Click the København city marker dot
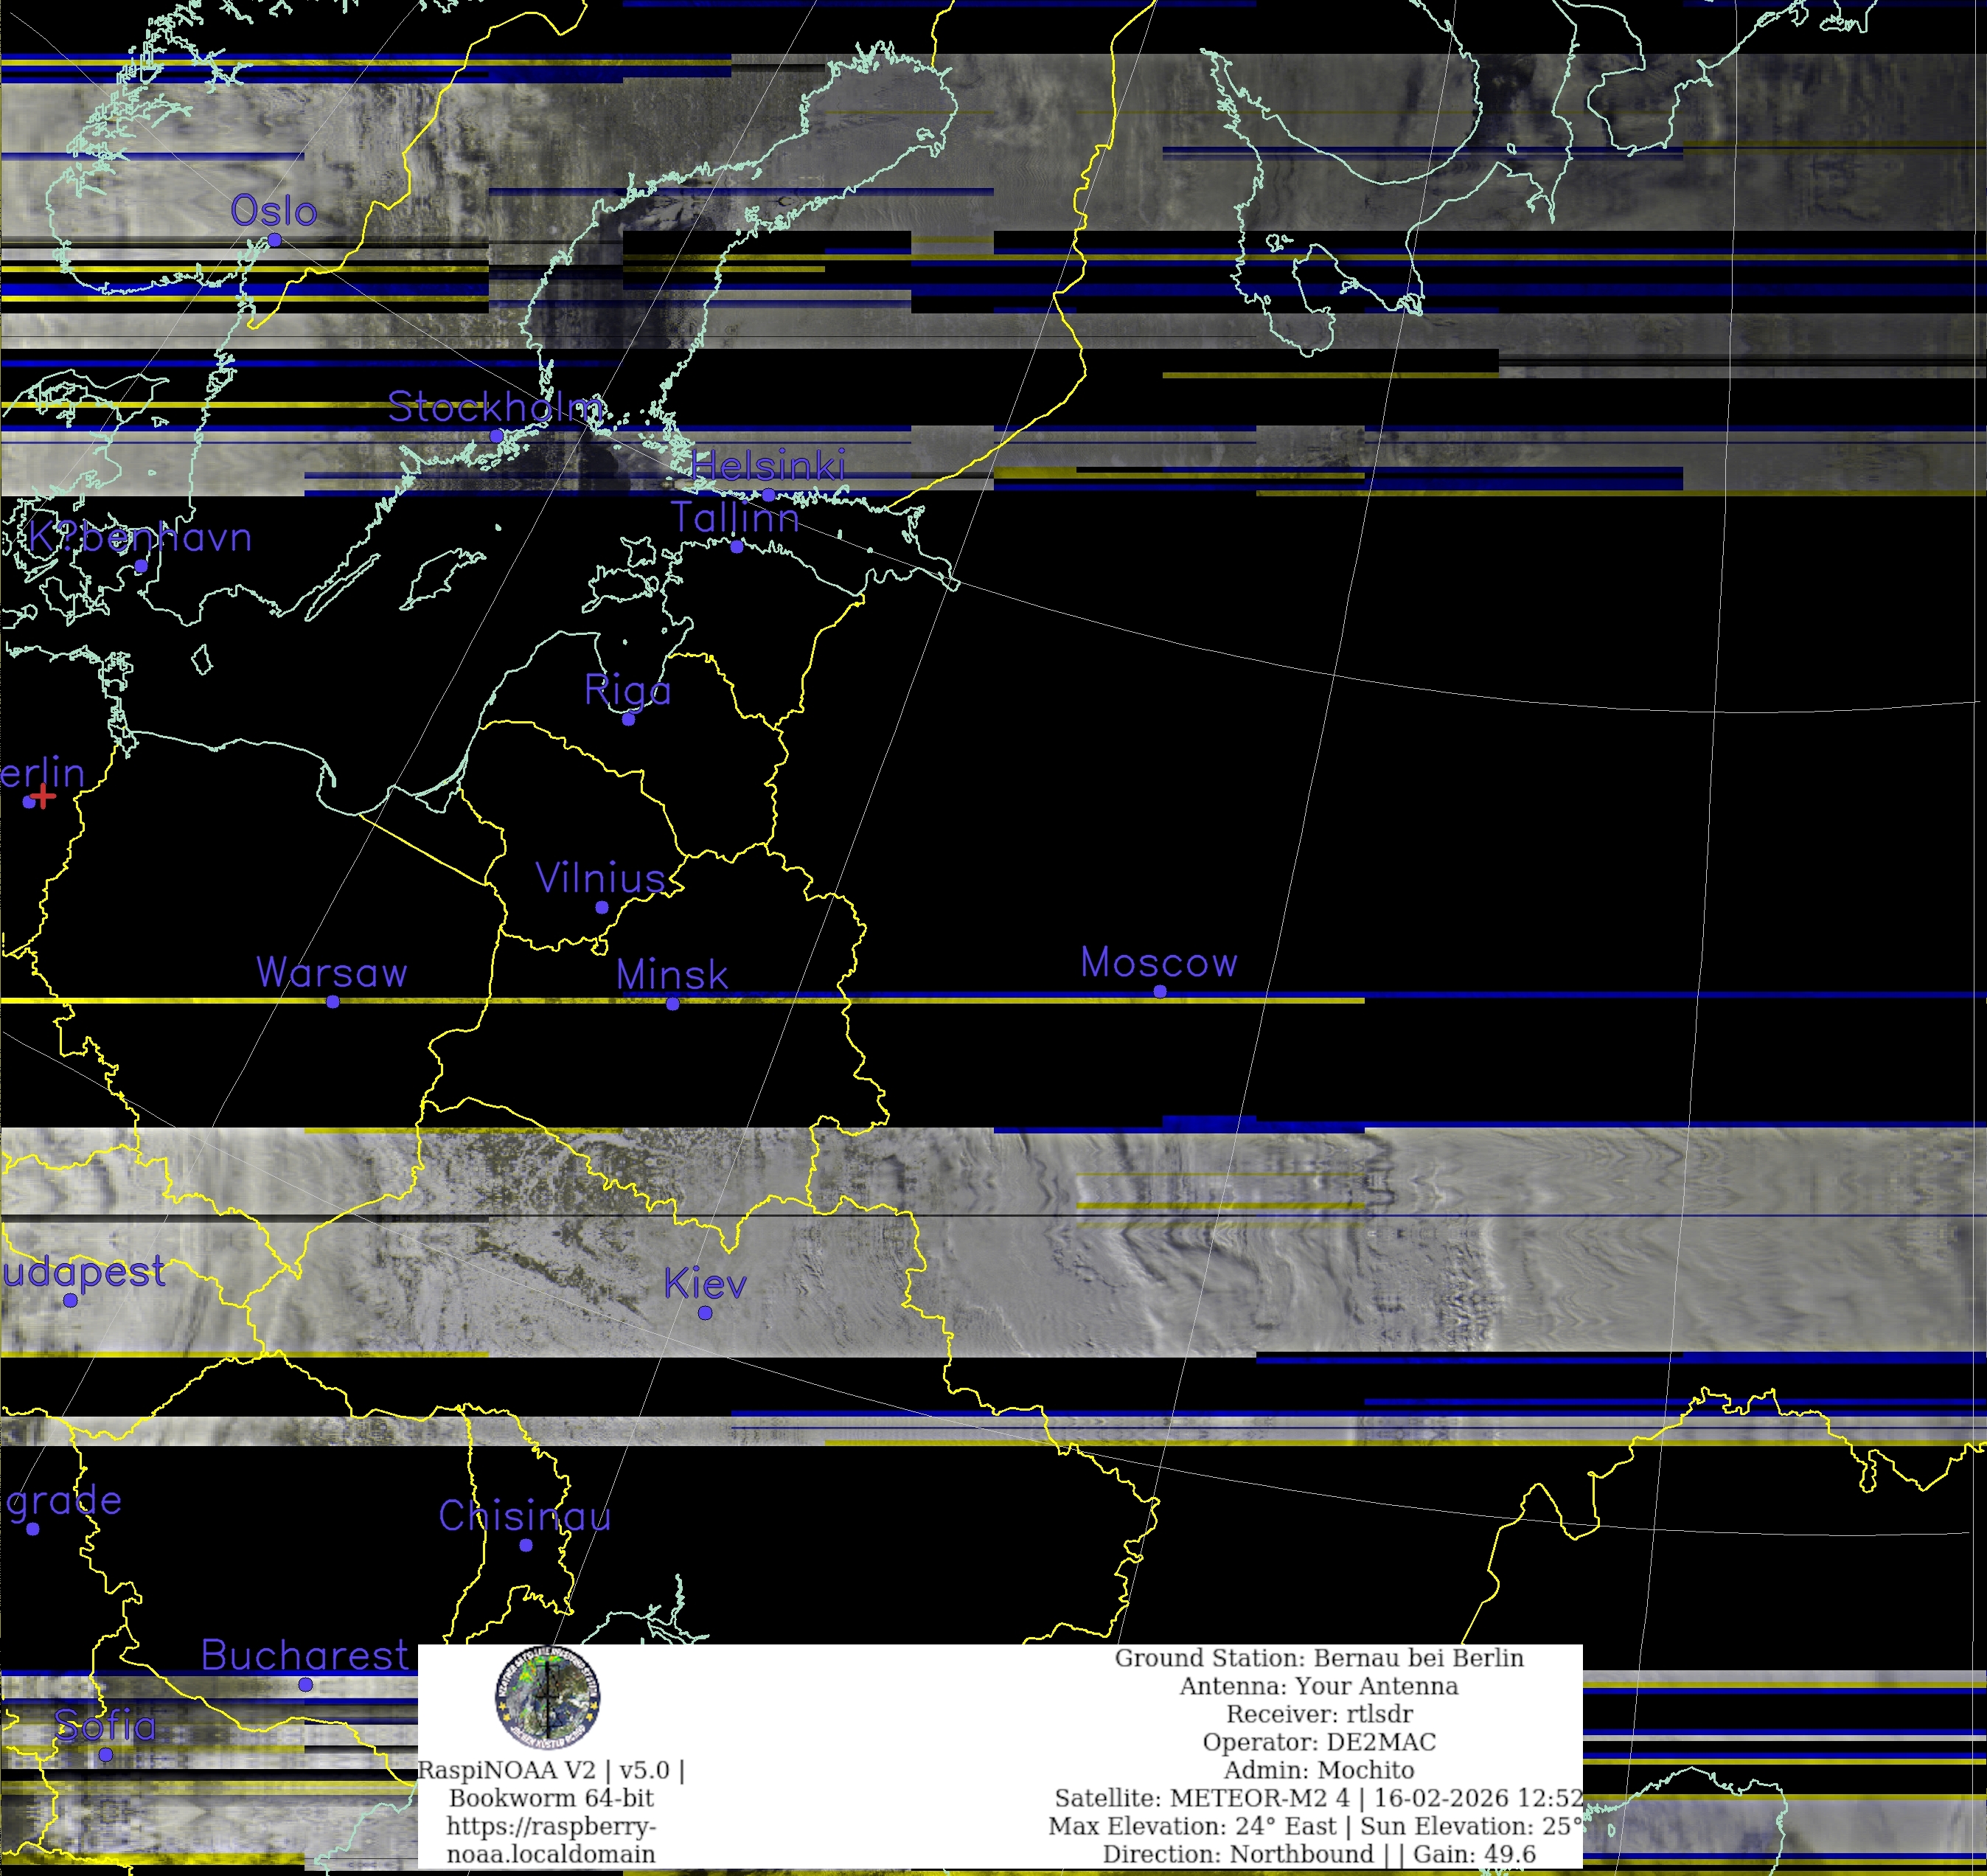The height and width of the screenshot is (1876, 1987). 141,566
